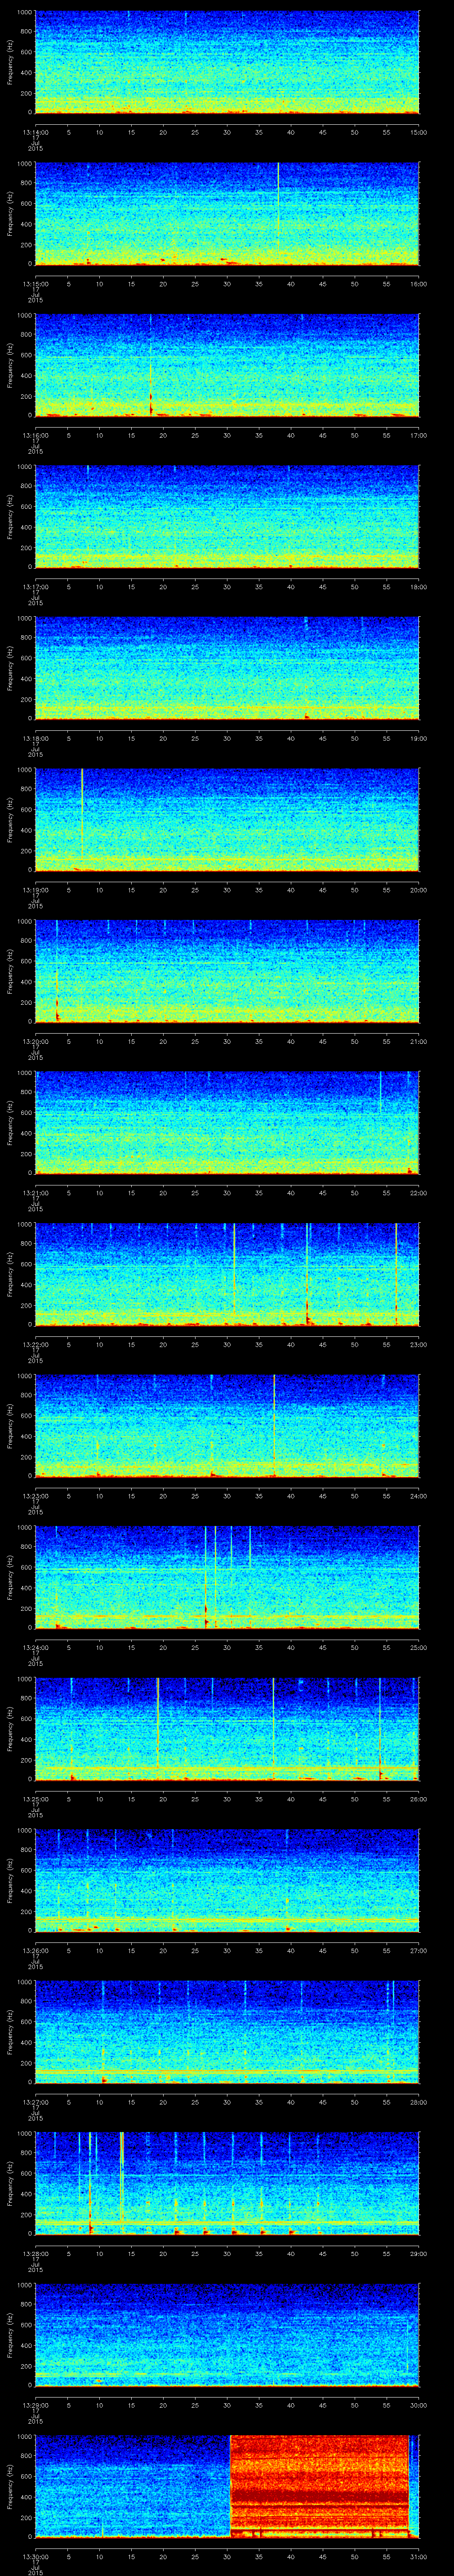Viewport: 454px width, 2576px height.
Task: Open the spectrogram panel starting at 13:14:00
Action: (x=227, y=62)
